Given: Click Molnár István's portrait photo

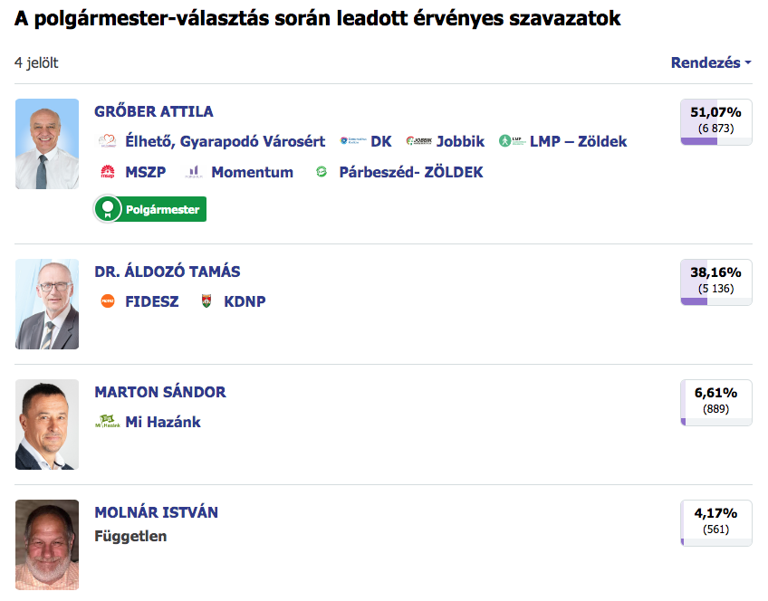Looking at the screenshot, I should [x=47, y=545].
